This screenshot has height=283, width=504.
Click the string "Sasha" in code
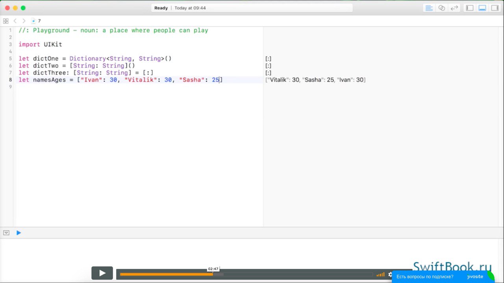coord(192,80)
